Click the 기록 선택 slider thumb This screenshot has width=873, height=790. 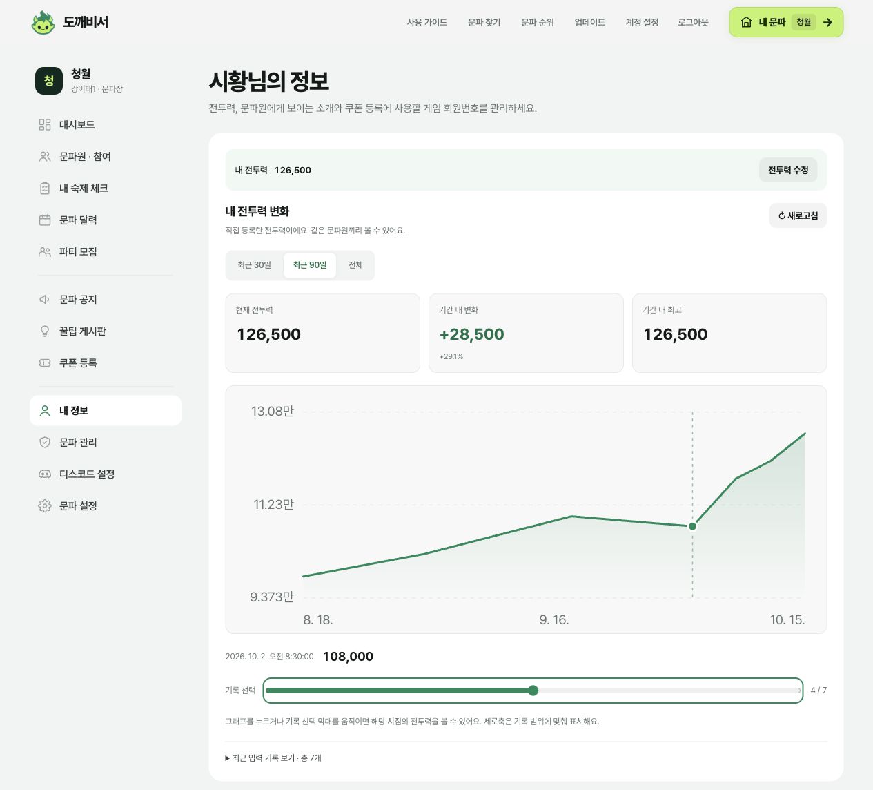coord(533,691)
